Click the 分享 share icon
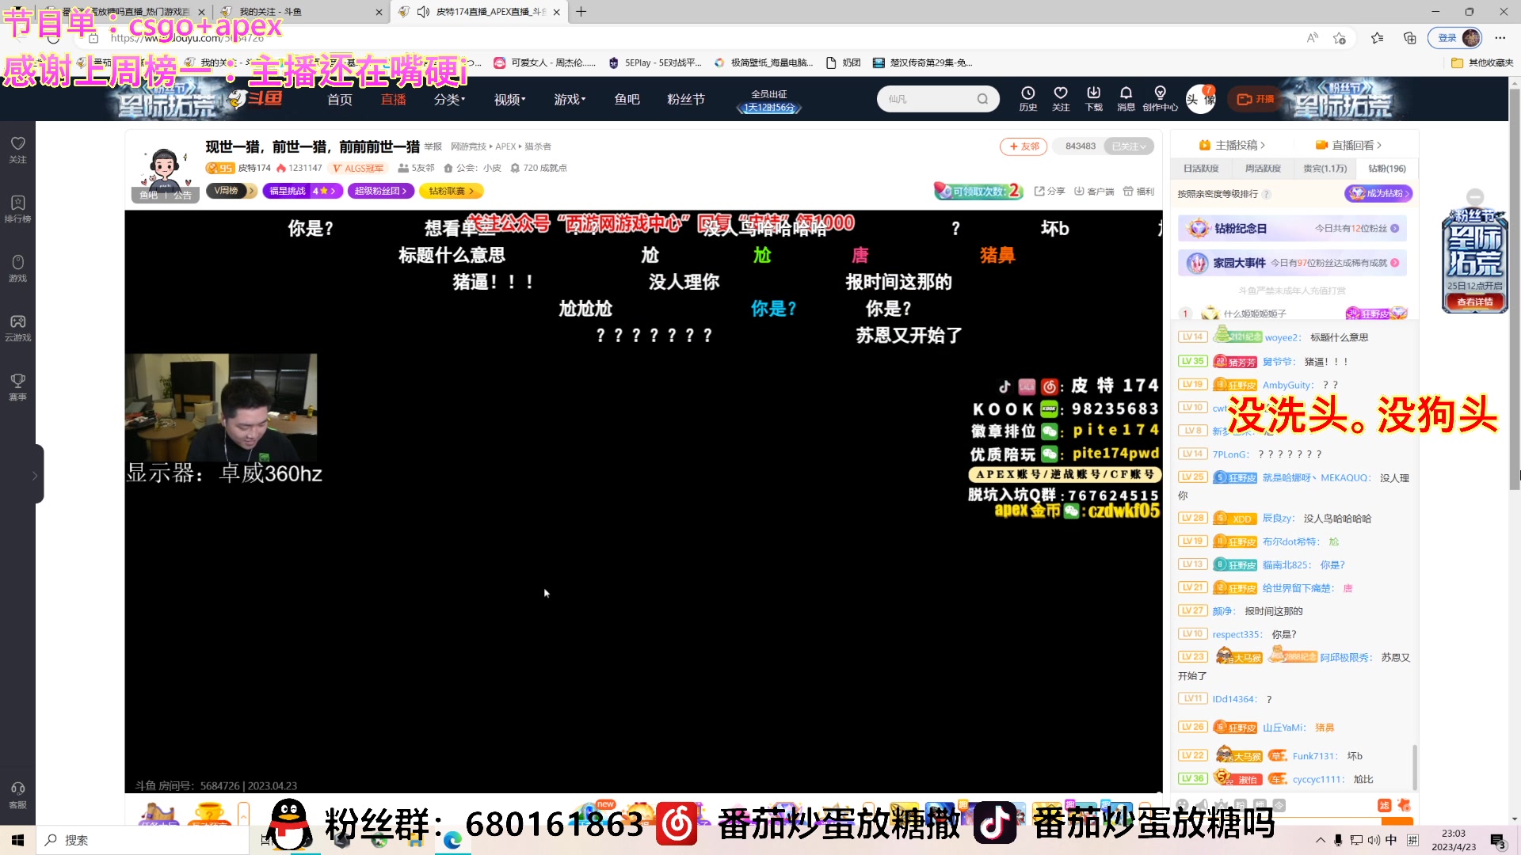This screenshot has height=855, width=1521. pos(1049,191)
